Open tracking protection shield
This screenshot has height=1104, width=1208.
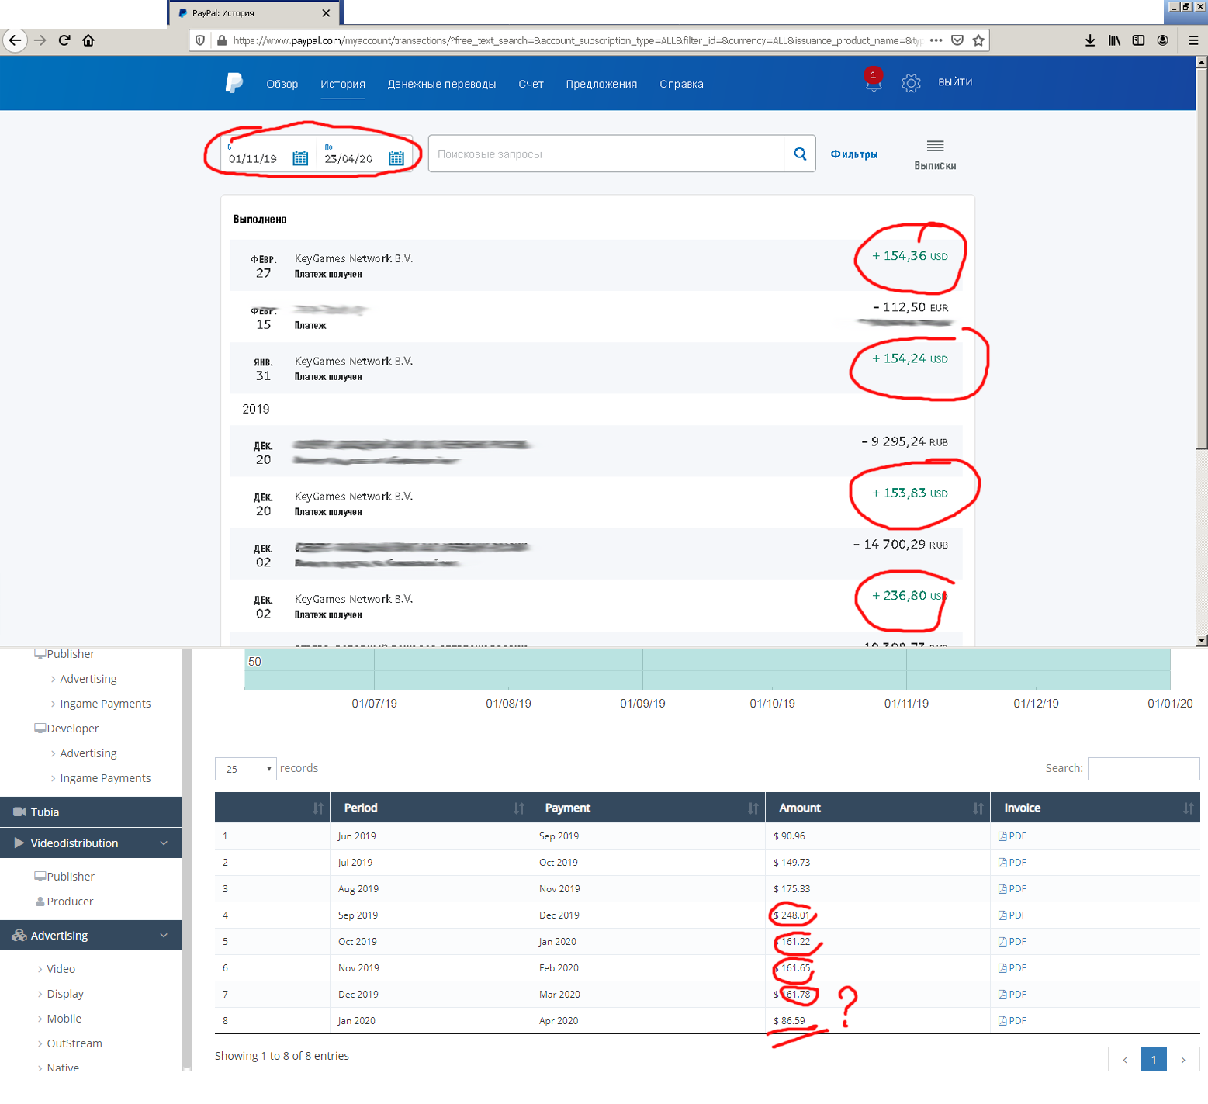(200, 40)
